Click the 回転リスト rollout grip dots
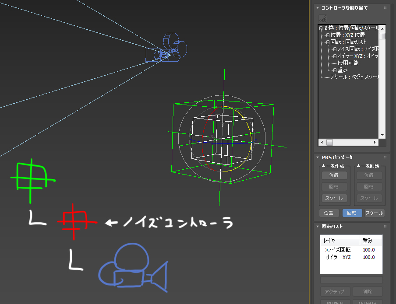This screenshot has width=396, height=304. pos(385,227)
